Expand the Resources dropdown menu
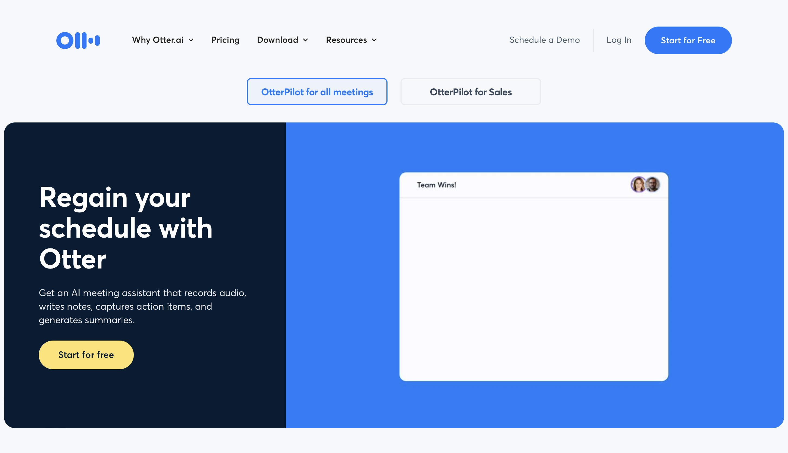 [x=351, y=40]
